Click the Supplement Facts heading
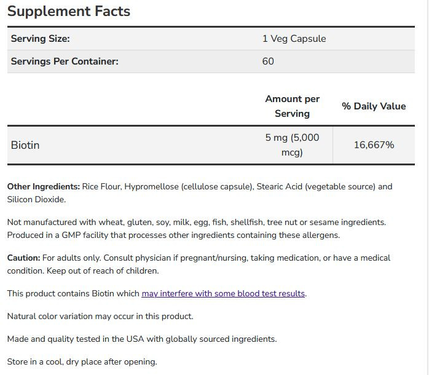 click(x=69, y=11)
